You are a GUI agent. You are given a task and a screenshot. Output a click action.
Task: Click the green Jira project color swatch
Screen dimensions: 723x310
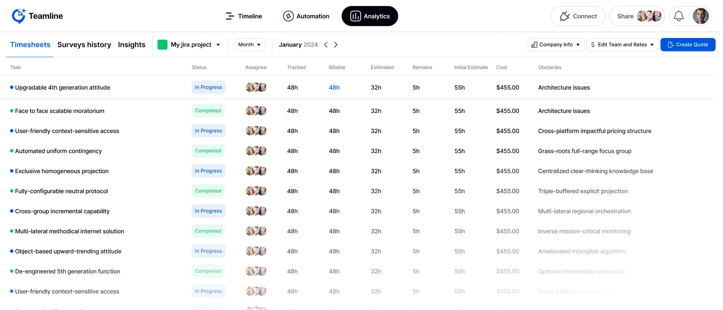tap(163, 45)
